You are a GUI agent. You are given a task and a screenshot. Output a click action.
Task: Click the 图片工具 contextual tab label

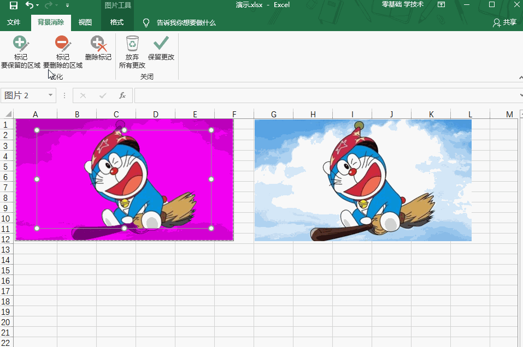click(x=117, y=5)
